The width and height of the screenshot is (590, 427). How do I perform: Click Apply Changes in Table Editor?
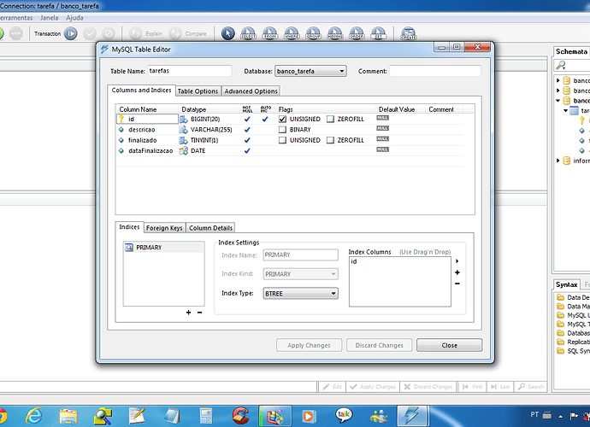click(309, 345)
